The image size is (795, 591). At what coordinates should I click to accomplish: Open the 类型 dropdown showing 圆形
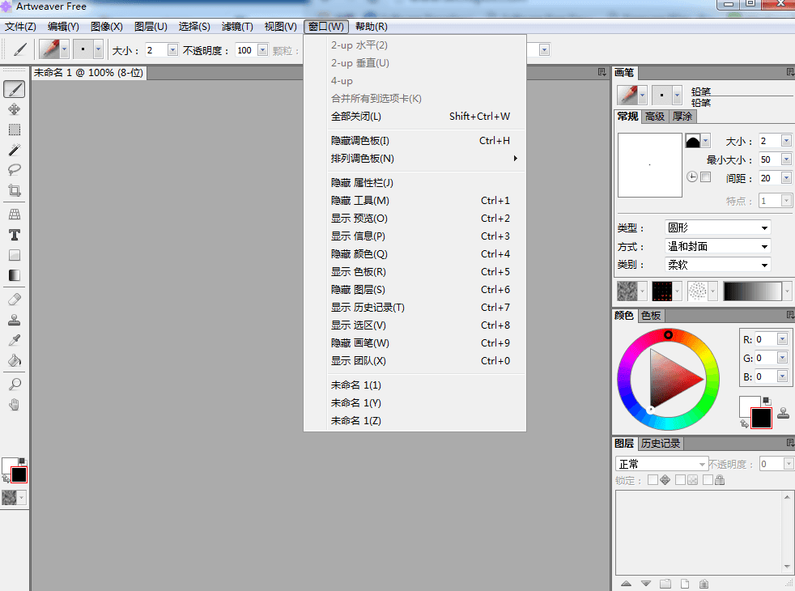click(x=717, y=227)
